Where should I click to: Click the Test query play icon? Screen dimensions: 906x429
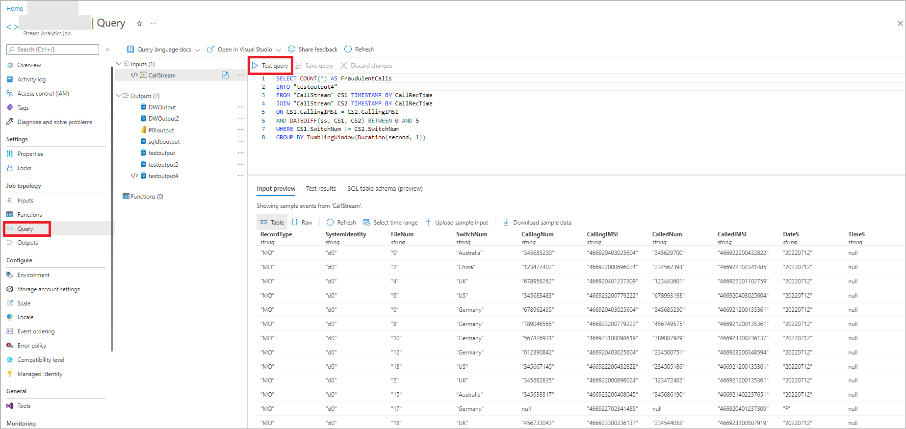point(255,66)
